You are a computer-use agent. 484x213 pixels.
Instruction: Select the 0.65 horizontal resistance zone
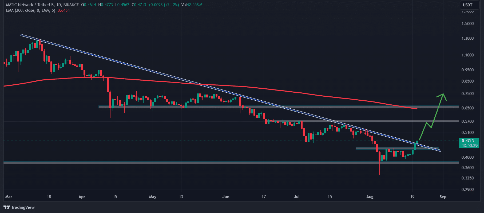[278, 107]
